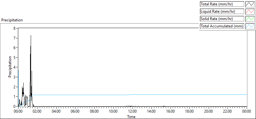Screen dimensions: 256x119
Task: Click the Total Rate black line icon
Action: pos(250,4)
